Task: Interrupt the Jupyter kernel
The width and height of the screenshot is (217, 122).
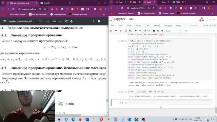Action: click(x=154, y=31)
